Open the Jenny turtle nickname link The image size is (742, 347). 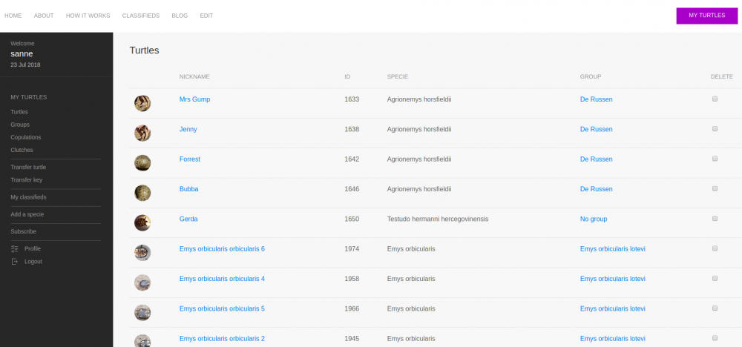click(x=188, y=129)
